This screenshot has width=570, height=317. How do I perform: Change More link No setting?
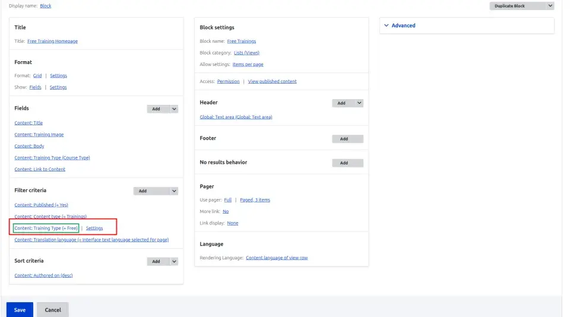pyautogui.click(x=226, y=211)
